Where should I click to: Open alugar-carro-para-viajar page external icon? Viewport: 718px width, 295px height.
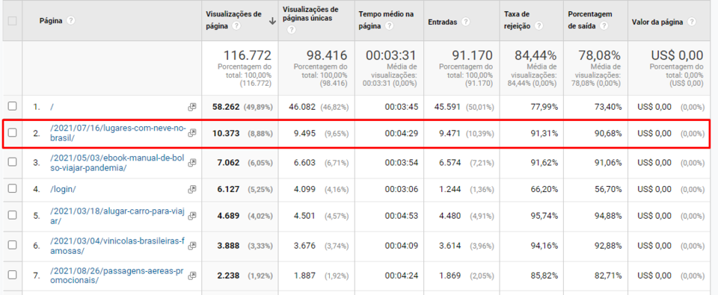pyautogui.click(x=192, y=215)
